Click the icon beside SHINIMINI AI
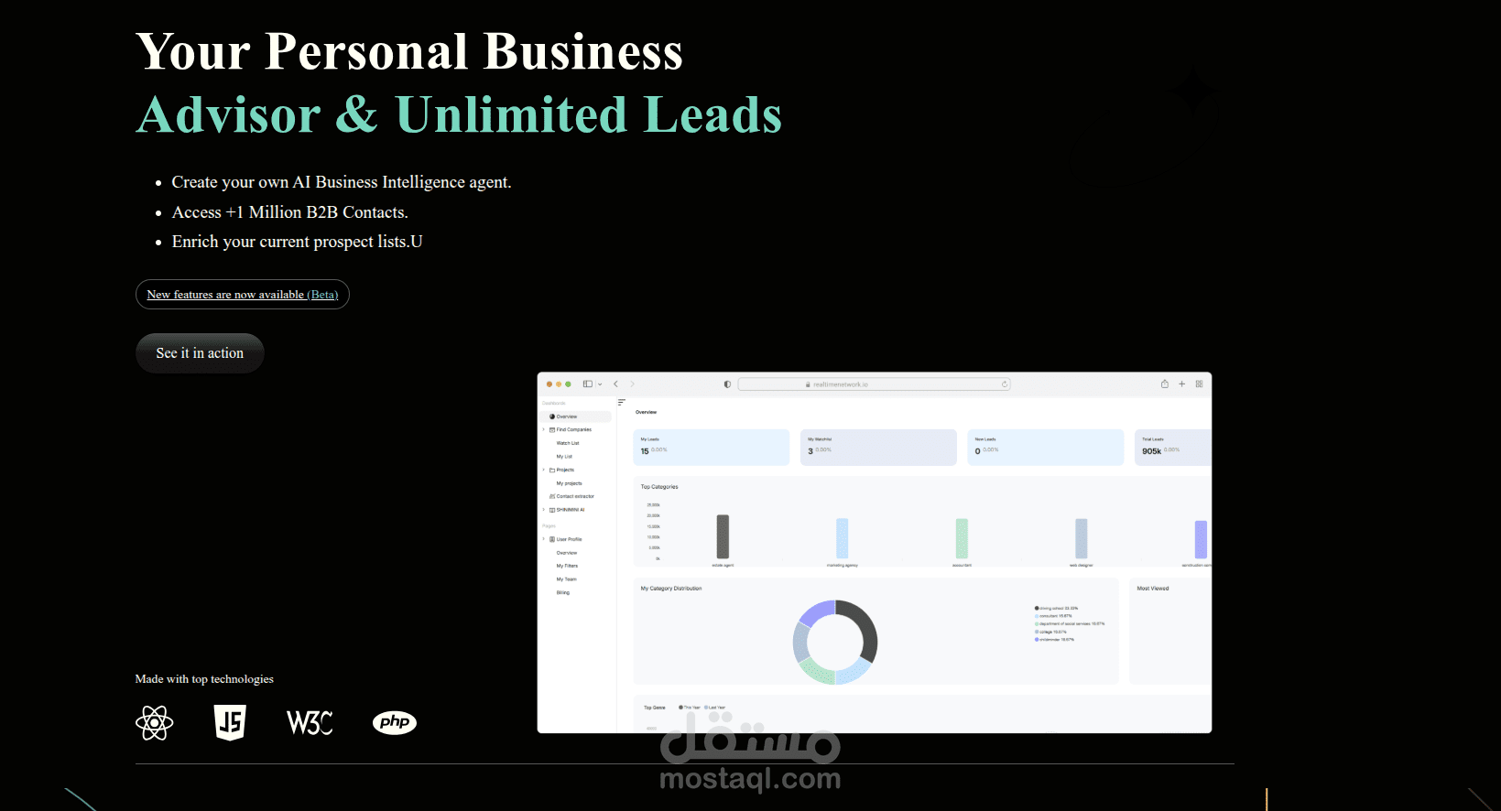This screenshot has width=1501, height=811. coord(552,510)
